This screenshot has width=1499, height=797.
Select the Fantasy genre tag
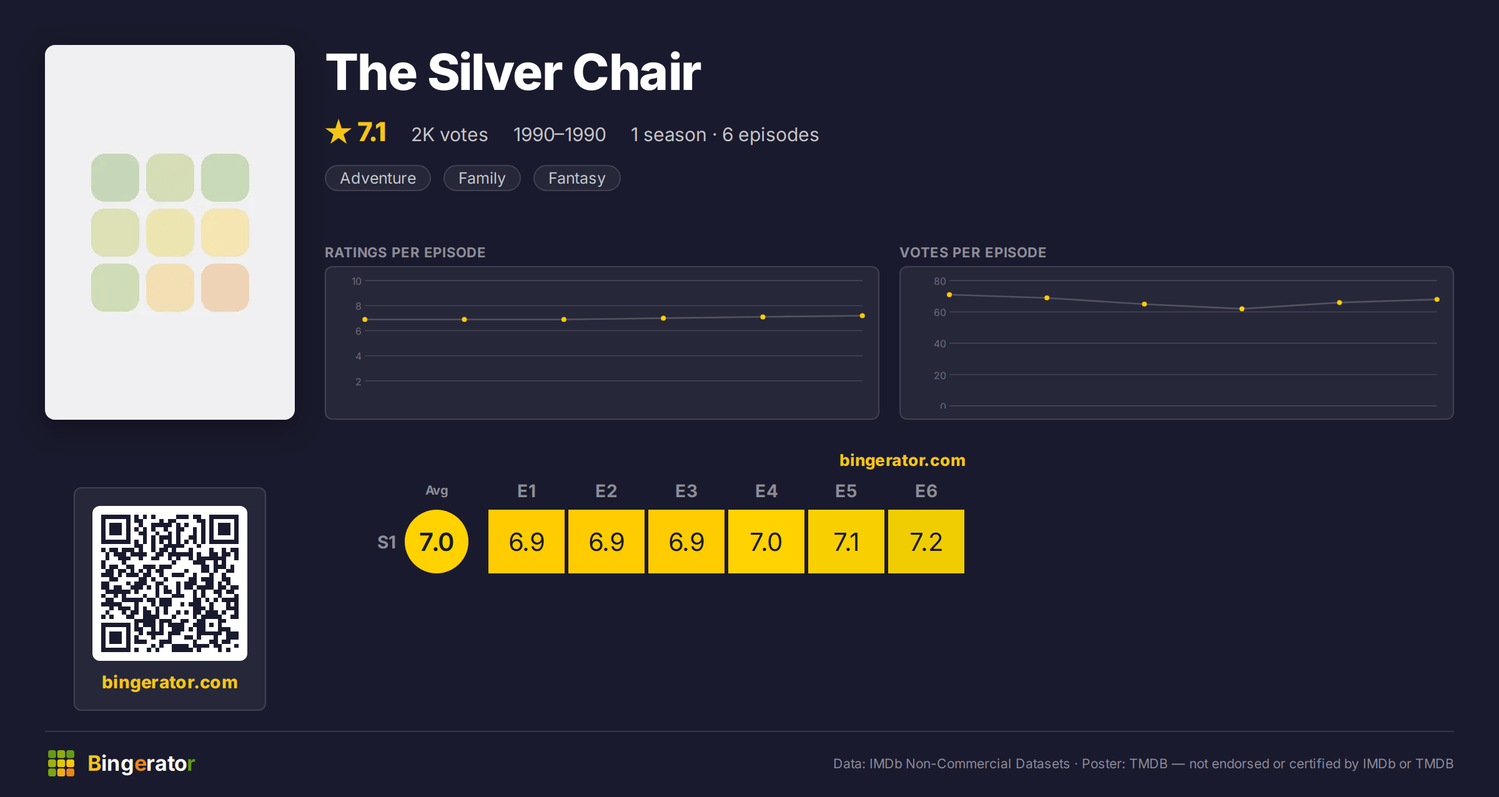(x=576, y=178)
